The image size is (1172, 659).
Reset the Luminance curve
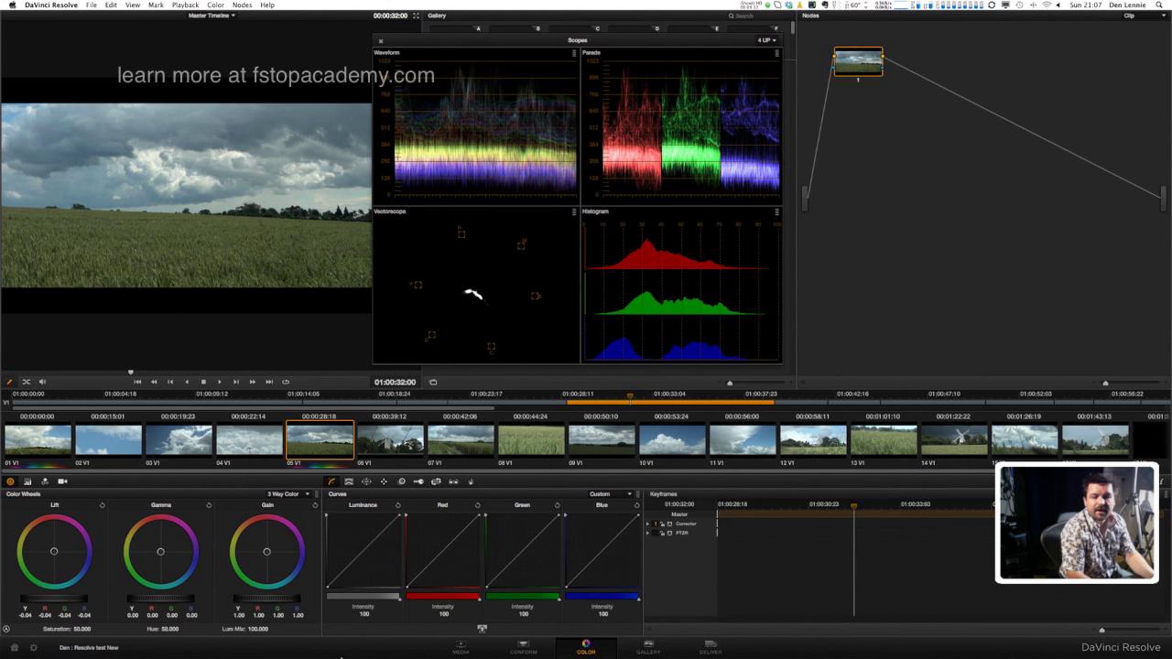[398, 505]
